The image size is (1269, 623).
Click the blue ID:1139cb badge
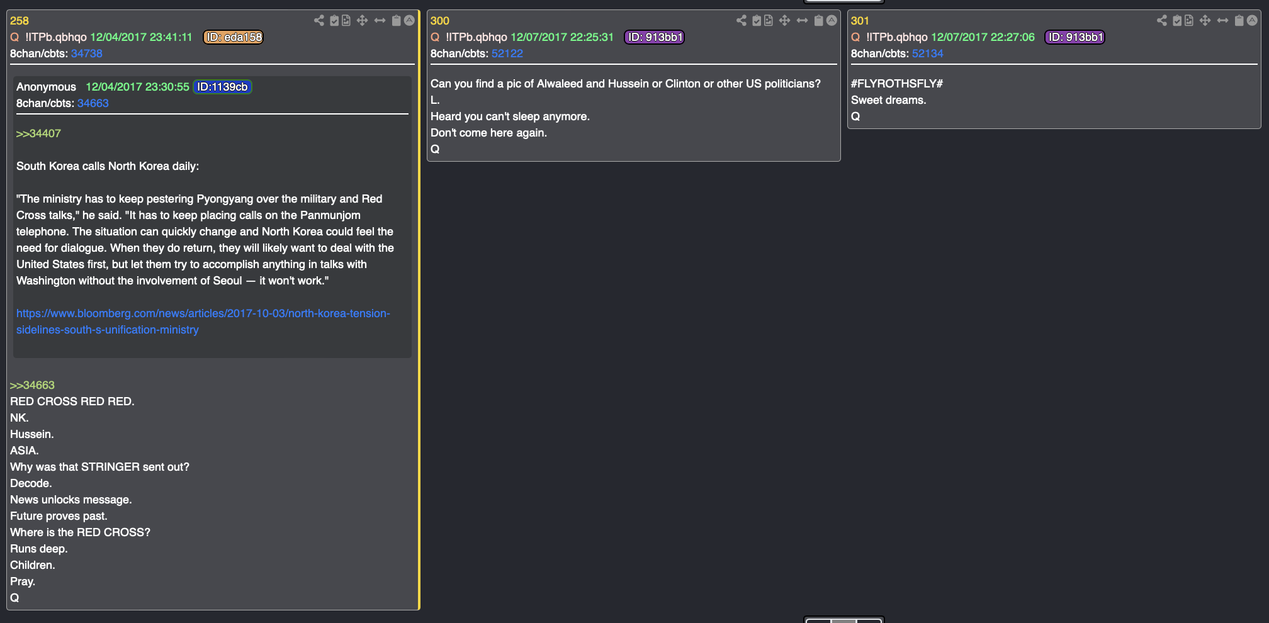222,87
